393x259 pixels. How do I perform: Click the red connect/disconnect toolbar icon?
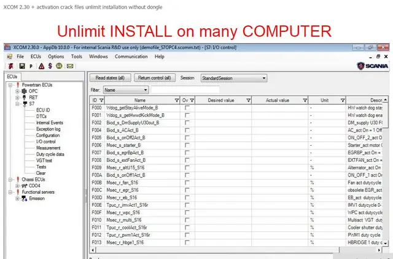(x=11, y=66)
